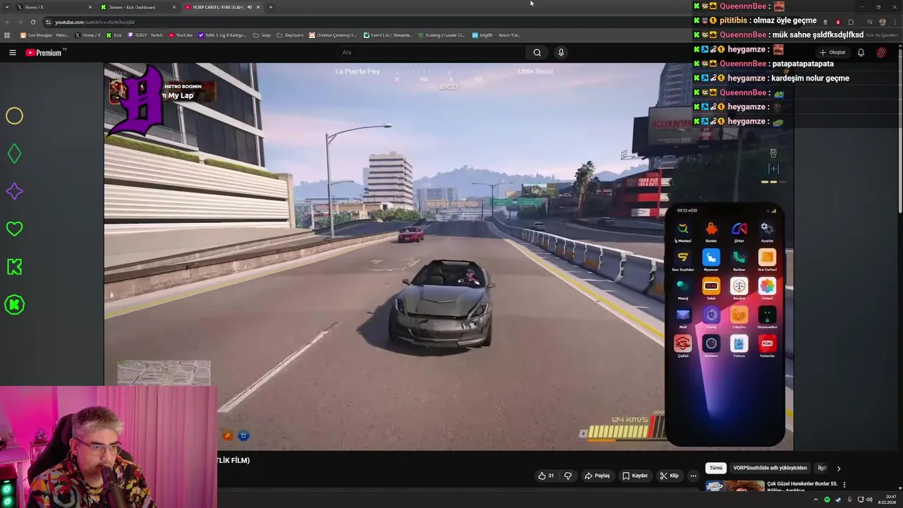Mute the VORP CARTEL tab audio icon
903x508 pixels.
249,7
